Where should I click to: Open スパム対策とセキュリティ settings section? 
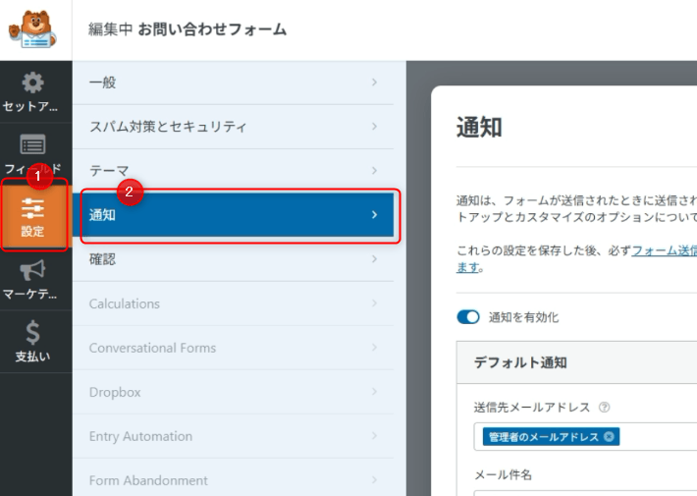234,127
